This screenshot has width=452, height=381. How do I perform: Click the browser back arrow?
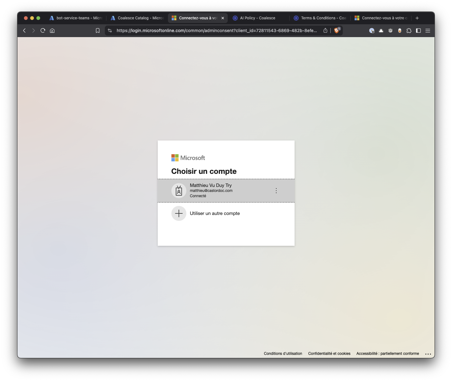point(25,31)
